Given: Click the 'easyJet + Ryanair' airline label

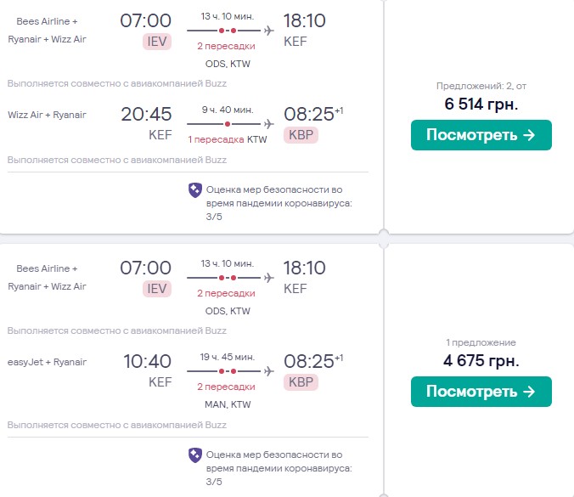Looking at the screenshot, I should click(x=47, y=362).
